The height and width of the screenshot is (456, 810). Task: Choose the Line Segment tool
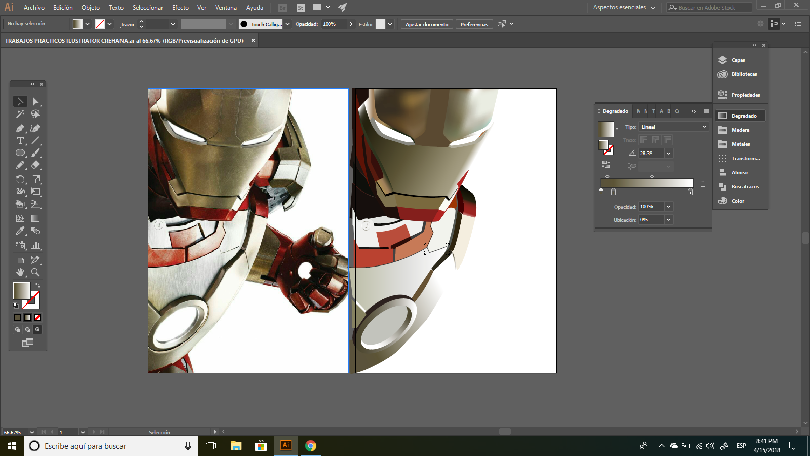[35, 140]
